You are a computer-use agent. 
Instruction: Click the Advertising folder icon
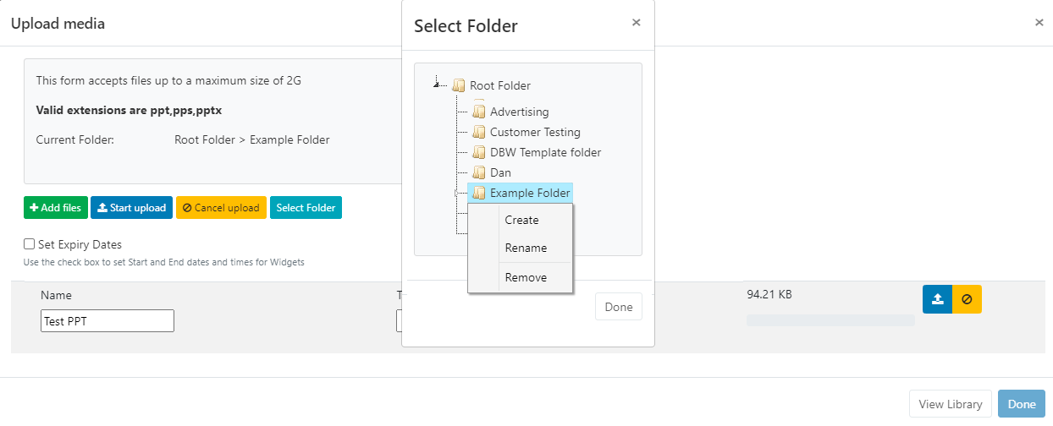(x=479, y=112)
